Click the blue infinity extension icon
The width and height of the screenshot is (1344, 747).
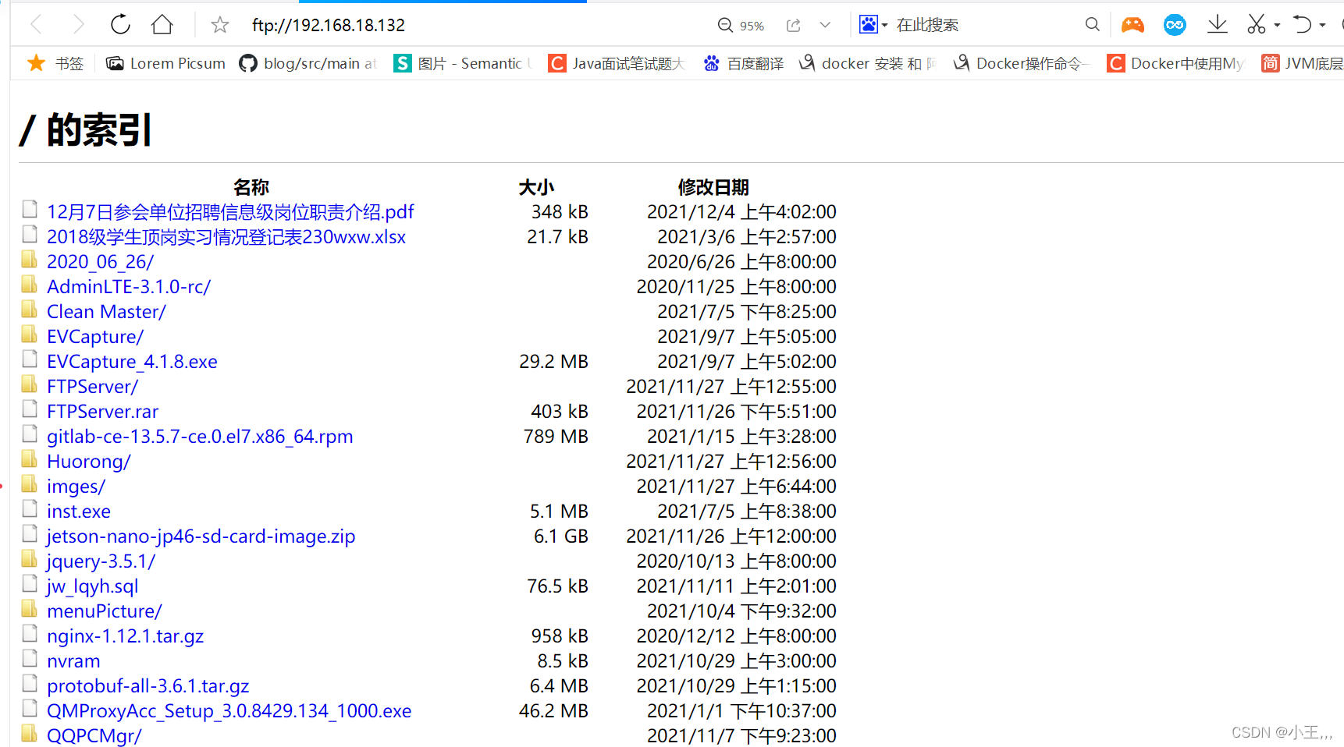[x=1175, y=25]
